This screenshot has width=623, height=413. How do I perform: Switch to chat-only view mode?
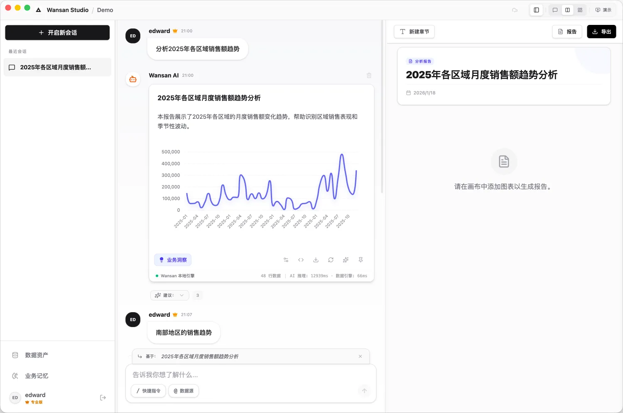[x=555, y=10]
